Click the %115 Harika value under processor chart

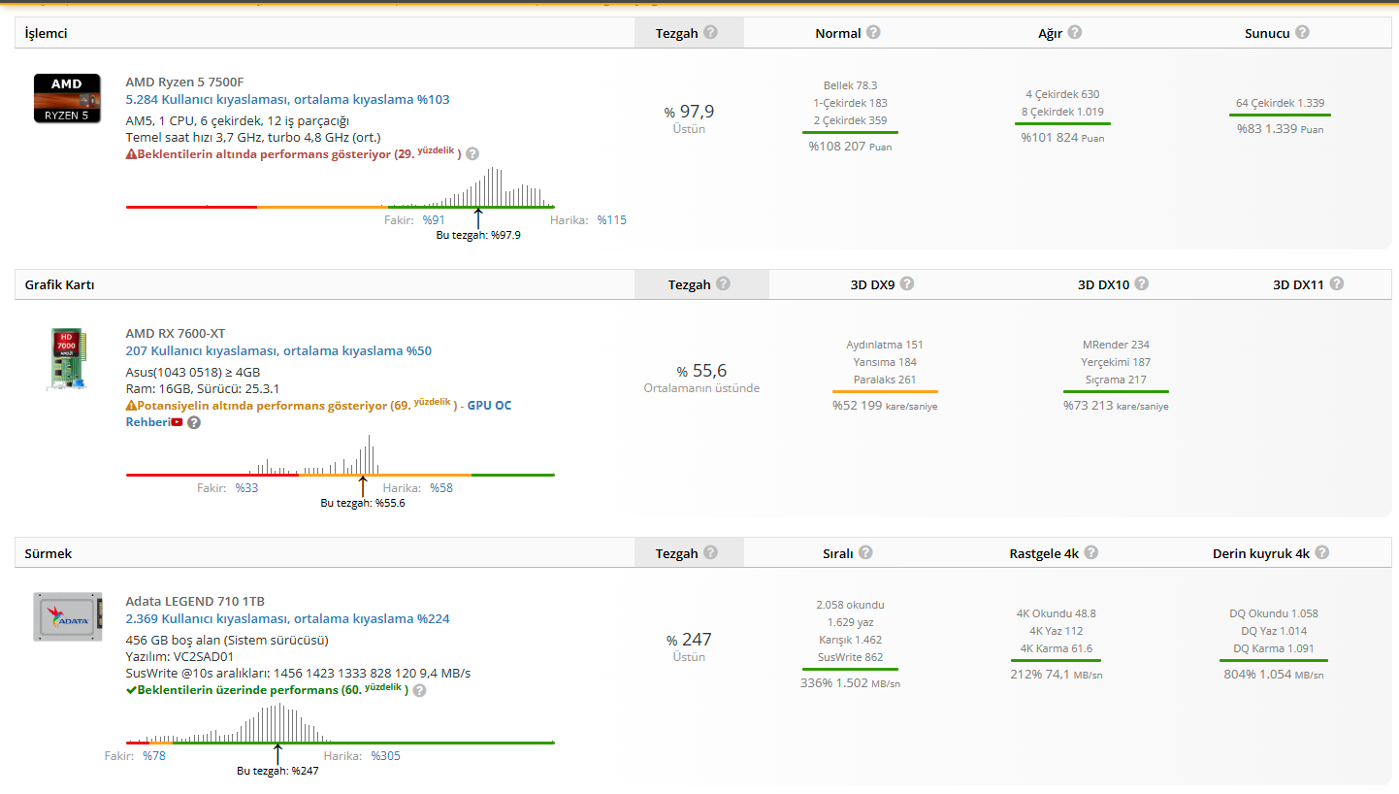[611, 220]
